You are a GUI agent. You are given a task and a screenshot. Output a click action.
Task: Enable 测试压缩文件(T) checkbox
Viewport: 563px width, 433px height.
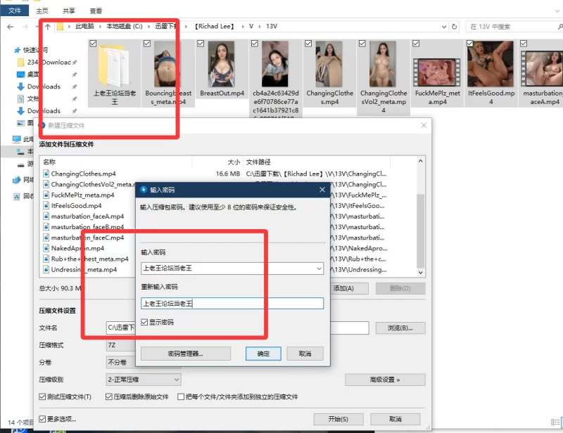pos(43,397)
